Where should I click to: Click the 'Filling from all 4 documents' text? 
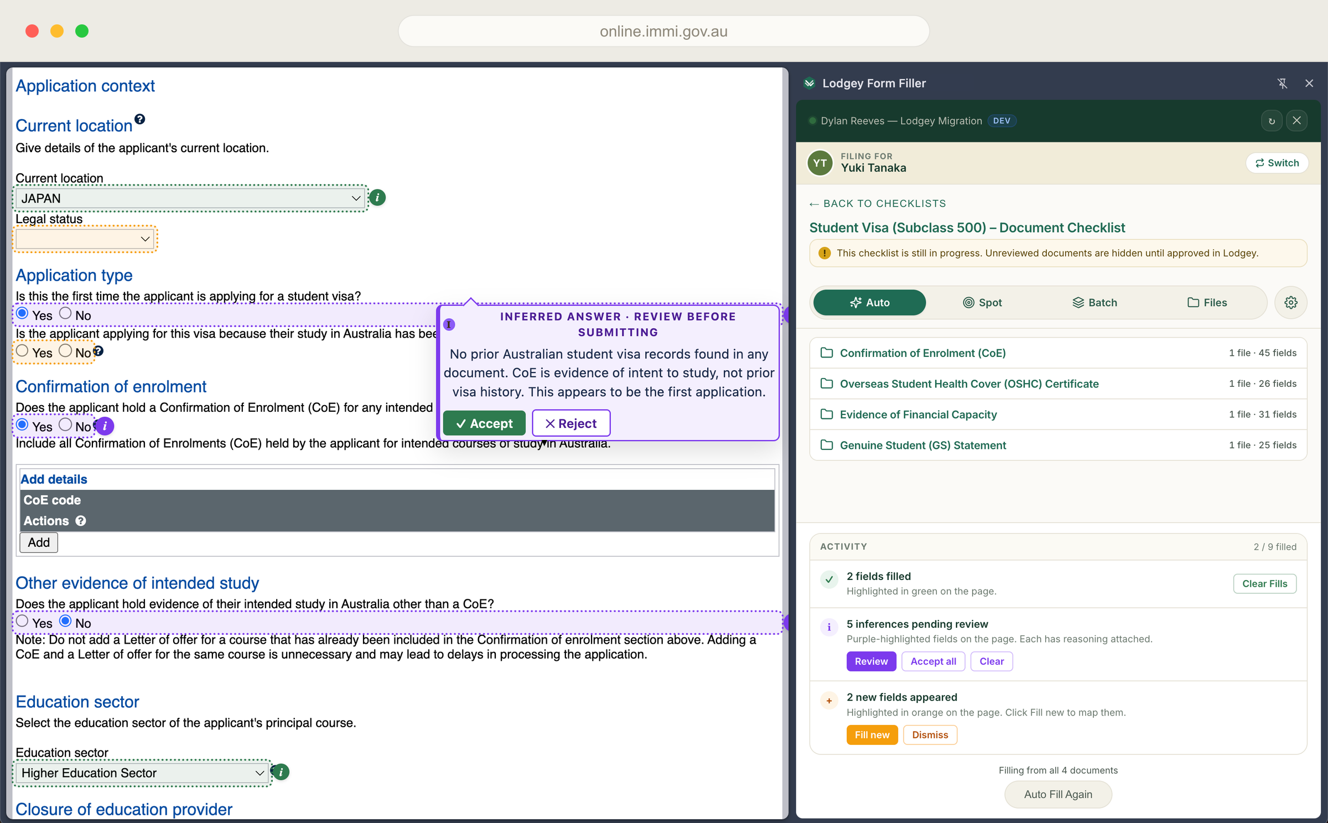coord(1058,770)
